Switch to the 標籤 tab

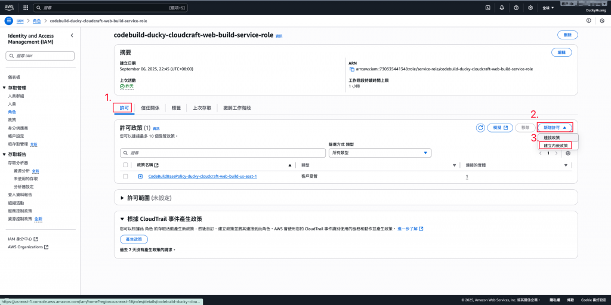[176, 108]
